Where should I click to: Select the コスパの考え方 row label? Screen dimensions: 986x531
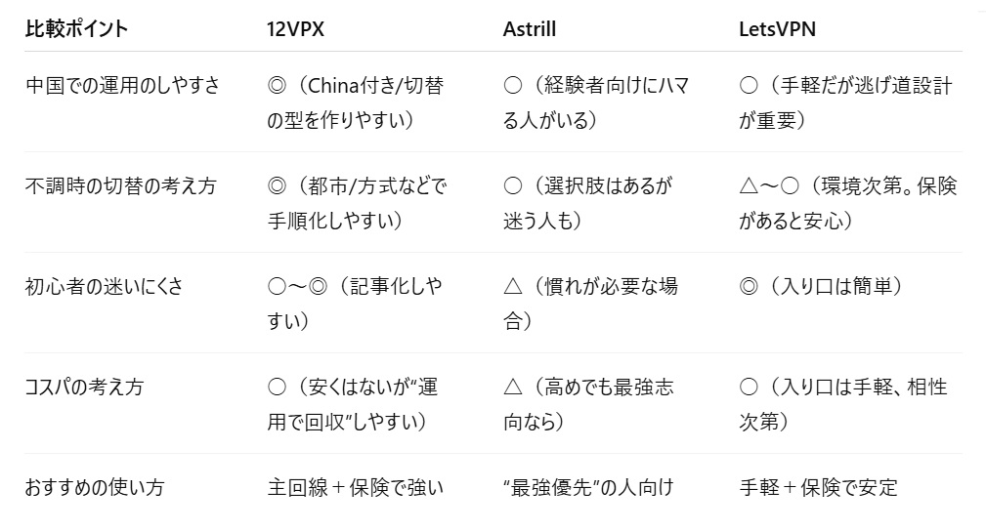pyautogui.click(x=84, y=388)
